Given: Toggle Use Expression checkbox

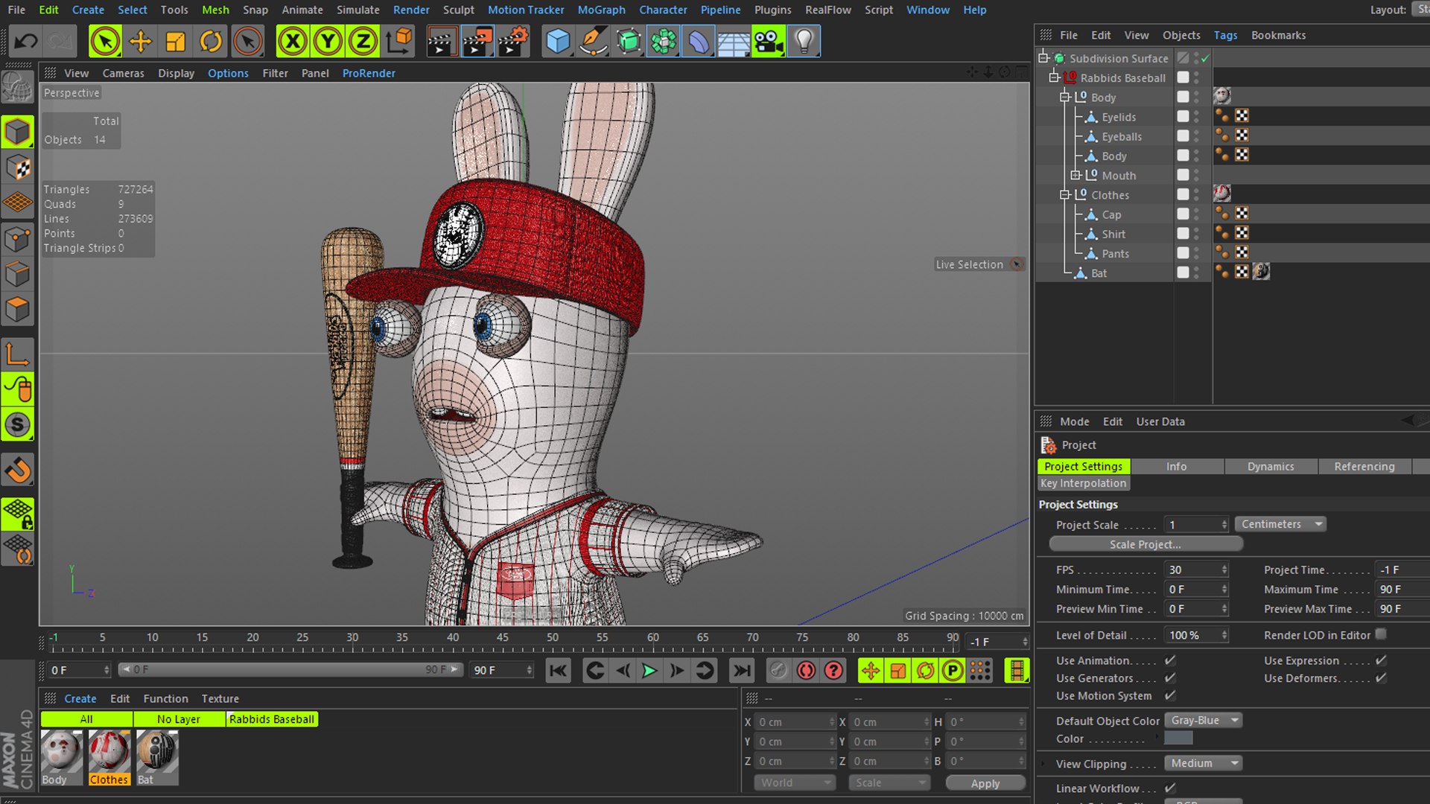Looking at the screenshot, I should tap(1381, 660).
